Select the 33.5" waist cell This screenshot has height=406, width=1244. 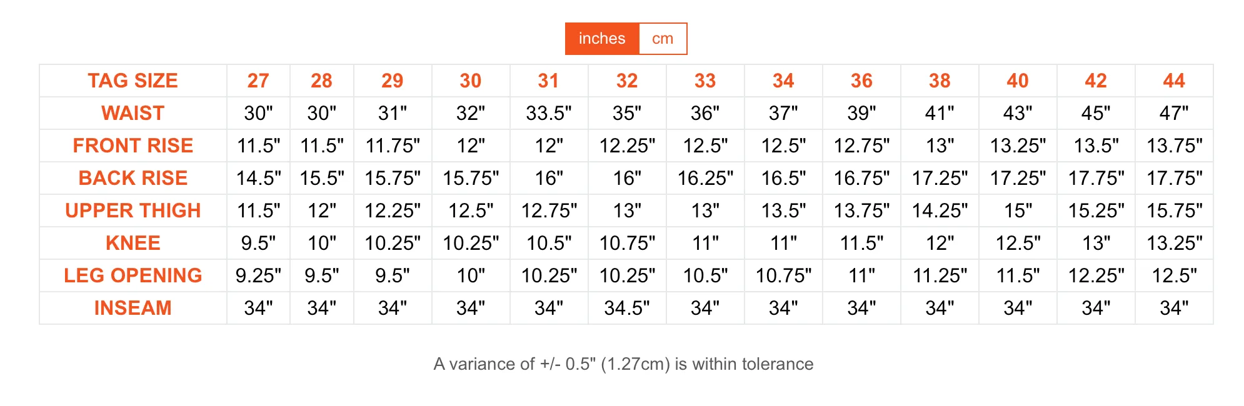[x=549, y=113]
